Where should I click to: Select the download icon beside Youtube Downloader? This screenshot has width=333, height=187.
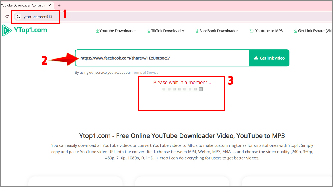click(97, 30)
